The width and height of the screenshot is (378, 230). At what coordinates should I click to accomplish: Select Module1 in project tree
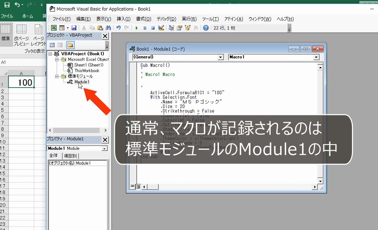coord(82,82)
